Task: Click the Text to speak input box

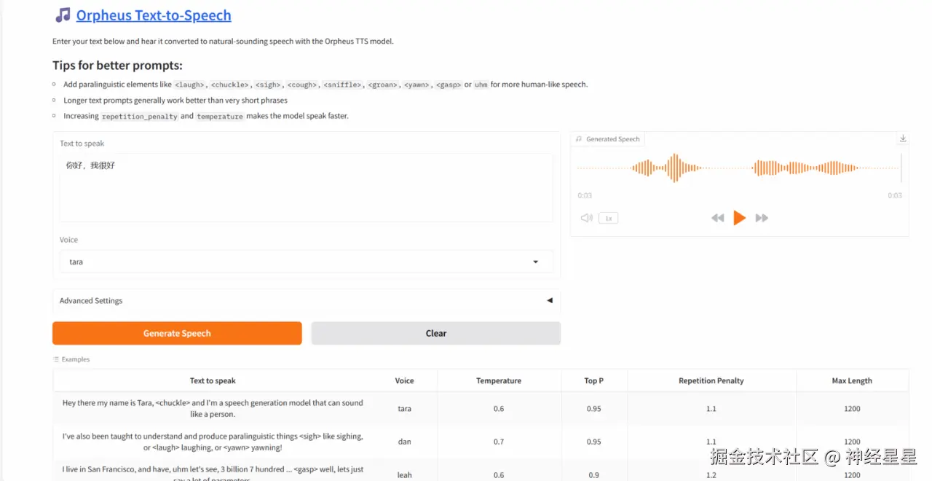Action: [306, 187]
